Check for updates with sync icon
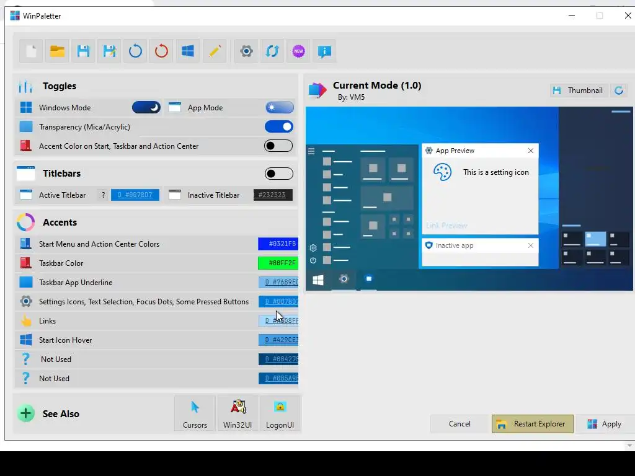The width and height of the screenshot is (635, 476). tap(272, 51)
